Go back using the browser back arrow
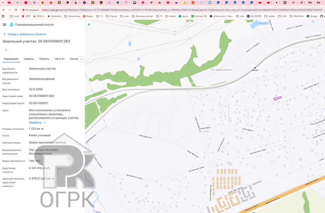The width and height of the screenshot is (325, 213). click(x=4, y=10)
